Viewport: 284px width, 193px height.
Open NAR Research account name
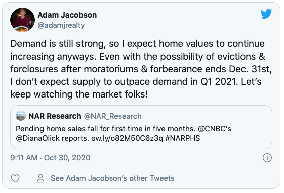55,116
